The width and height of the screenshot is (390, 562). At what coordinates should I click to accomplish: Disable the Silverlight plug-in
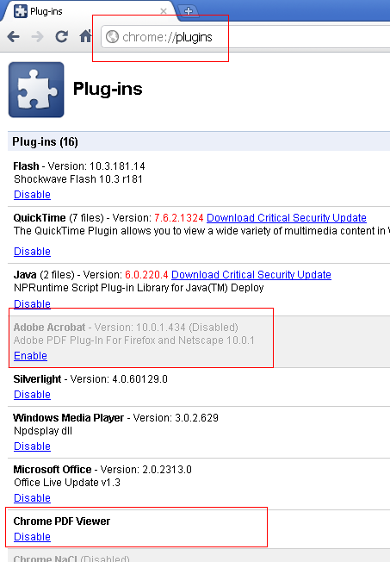pyautogui.click(x=32, y=395)
